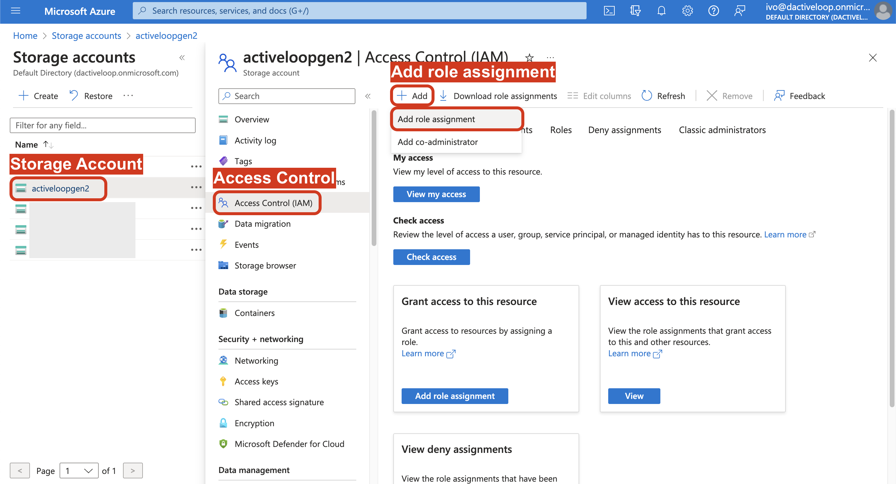
Task: Collapse the resource menu sidebar
Action: [368, 96]
